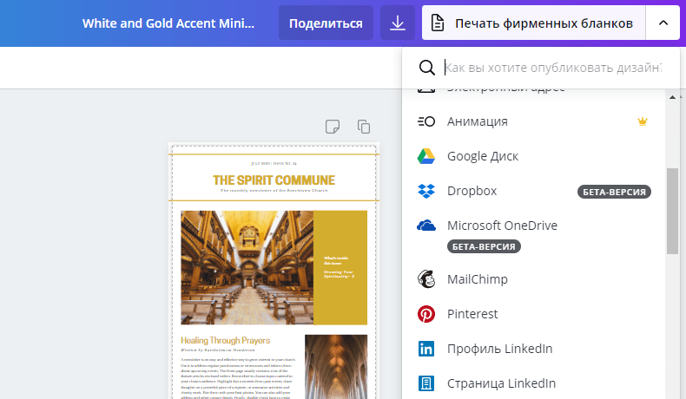Click the OneDrive cloud icon
Image resolution: width=686 pixels, height=399 pixels.
point(426,226)
